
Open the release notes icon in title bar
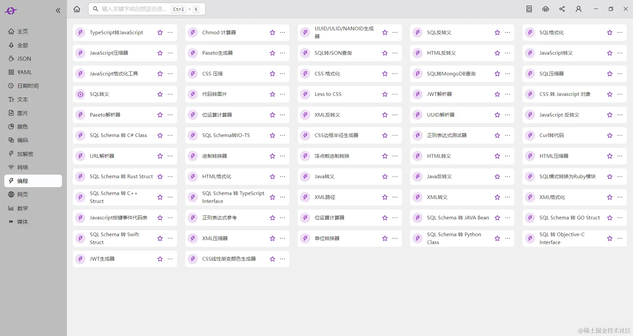click(529, 9)
